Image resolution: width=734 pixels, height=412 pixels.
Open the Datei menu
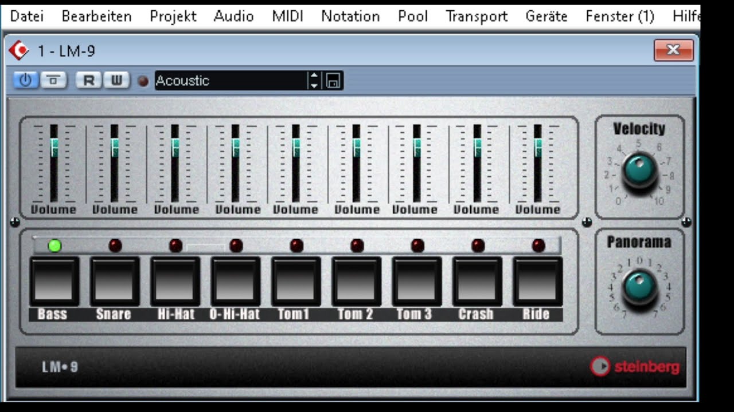coord(27,16)
